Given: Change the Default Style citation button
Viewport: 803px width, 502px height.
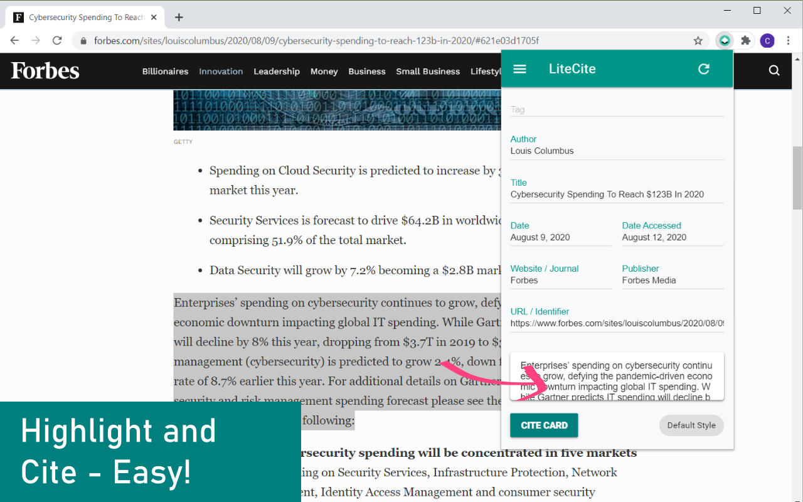Looking at the screenshot, I should click(691, 425).
